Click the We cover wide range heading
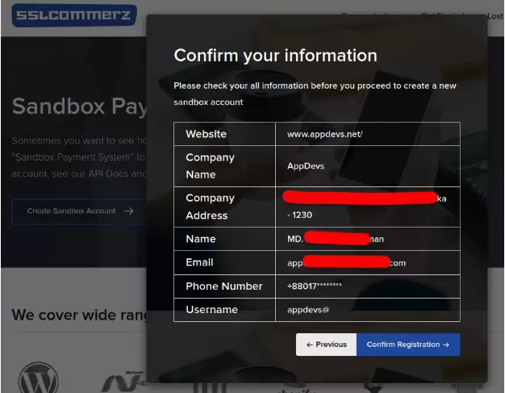 [79, 315]
